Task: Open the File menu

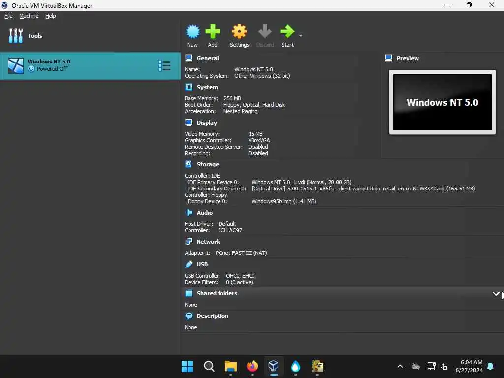Action: pos(8,16)
